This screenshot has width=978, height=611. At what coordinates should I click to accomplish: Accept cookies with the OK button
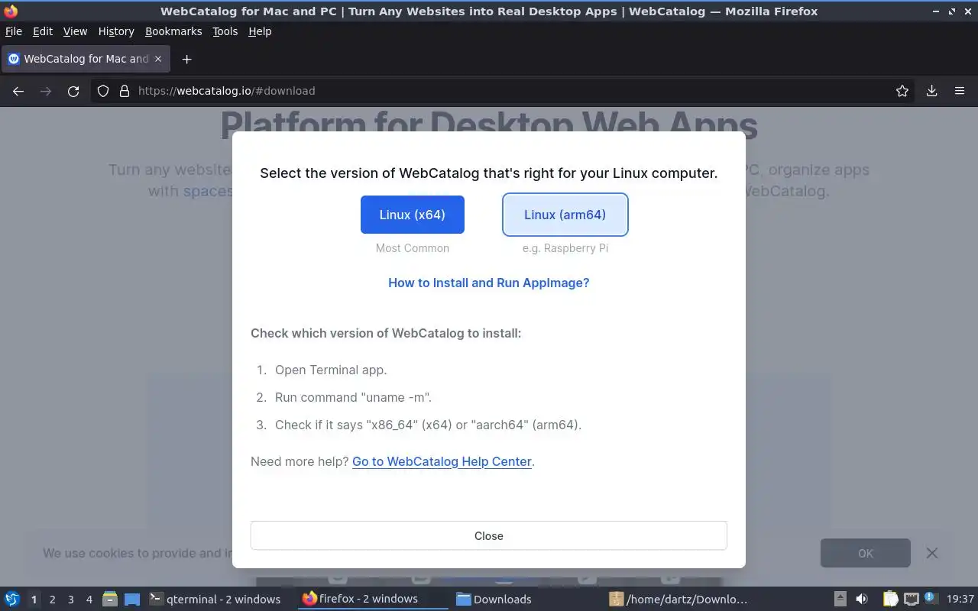(866, 553)
